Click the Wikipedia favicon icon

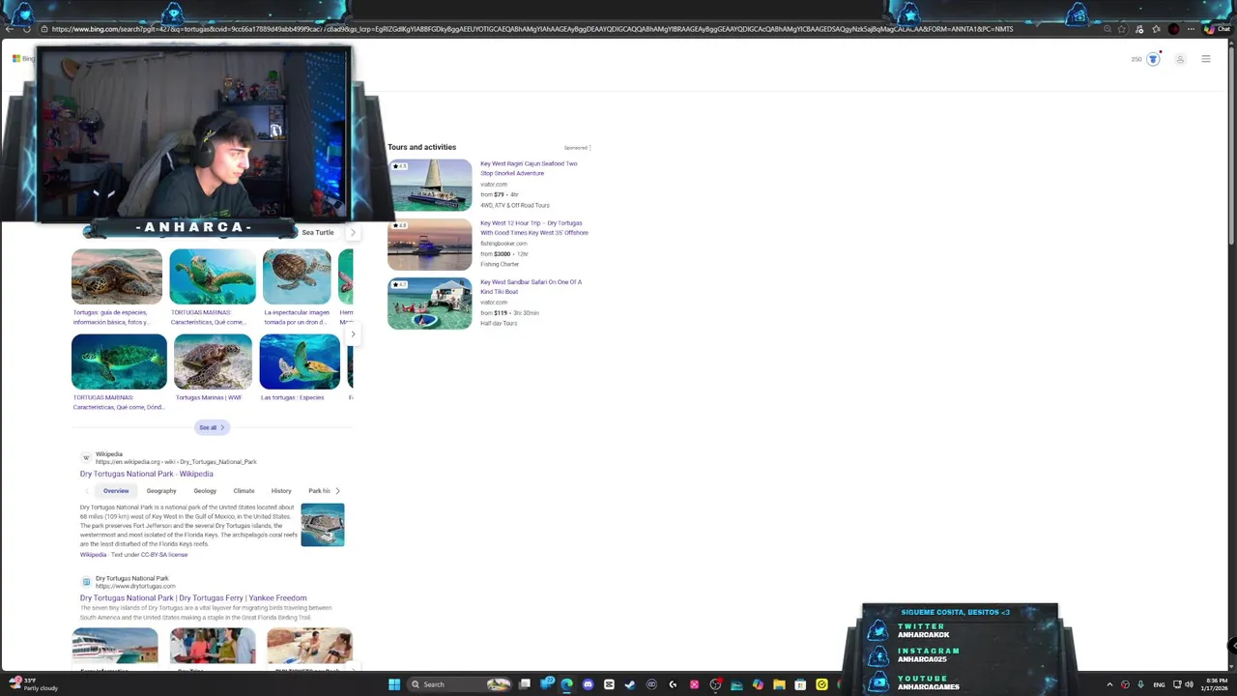tap(86, 457)
